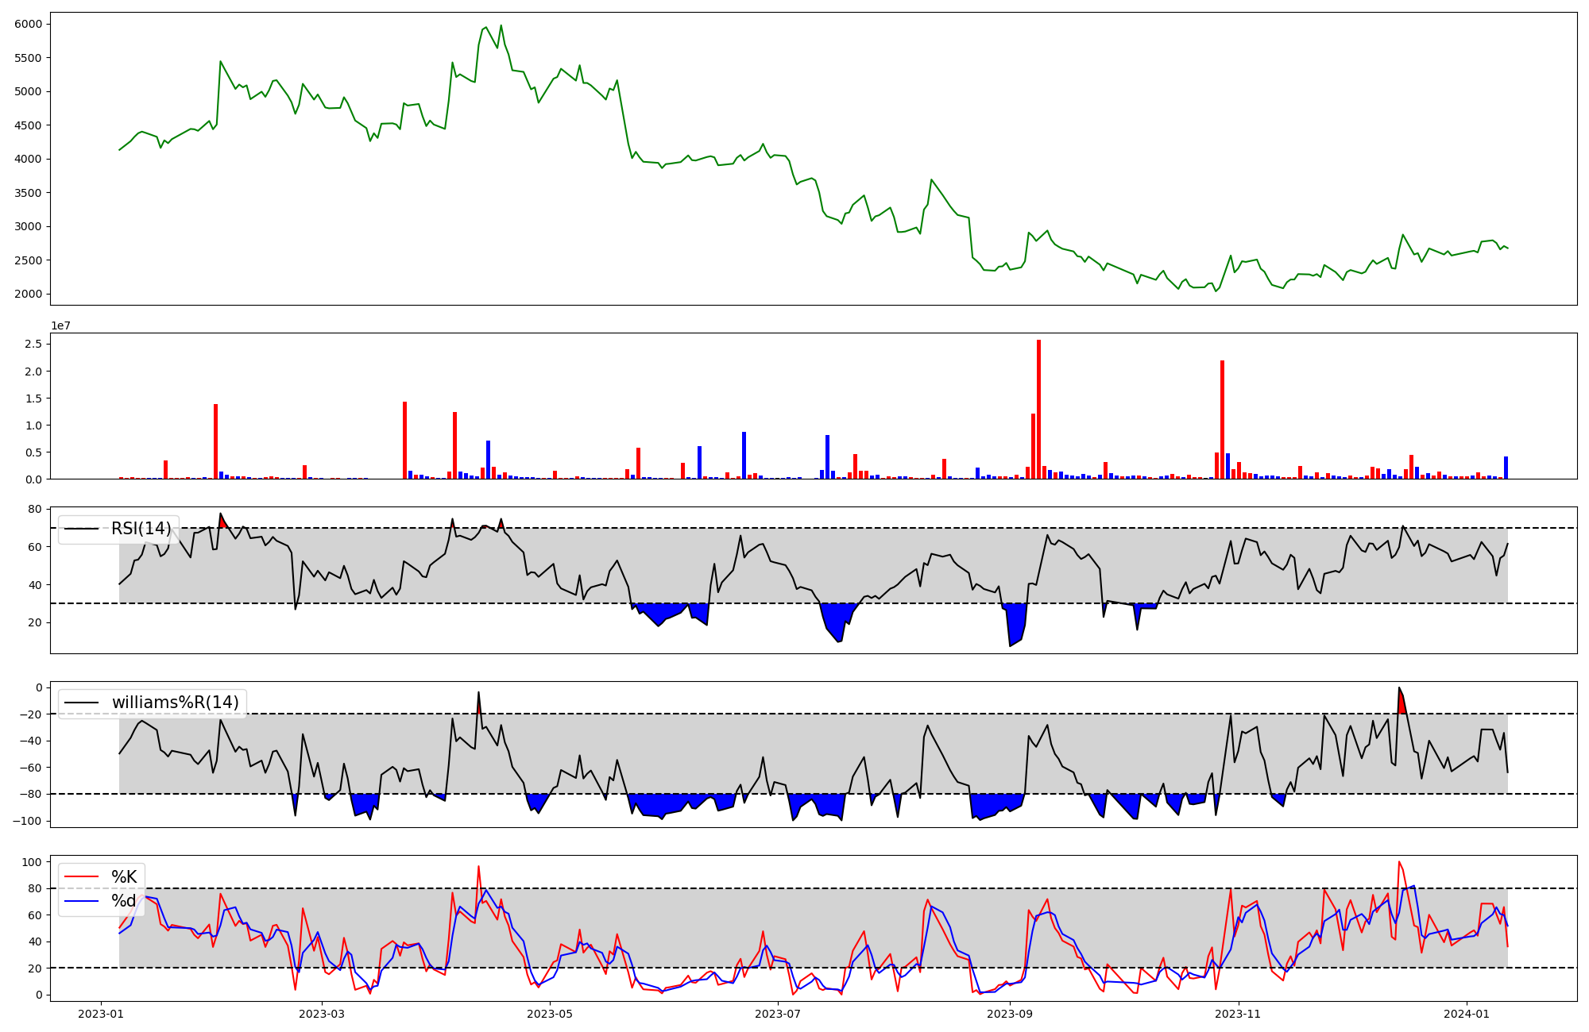Screen dimensions: 1589x1032
Task: Click the blue %d line swatch in legend
Action: click(81, 900)
